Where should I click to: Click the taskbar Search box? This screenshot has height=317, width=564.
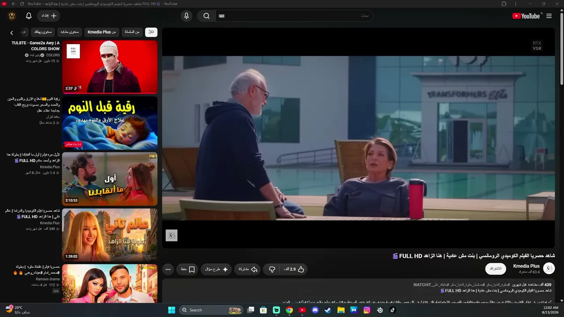(x=211, y=310)
